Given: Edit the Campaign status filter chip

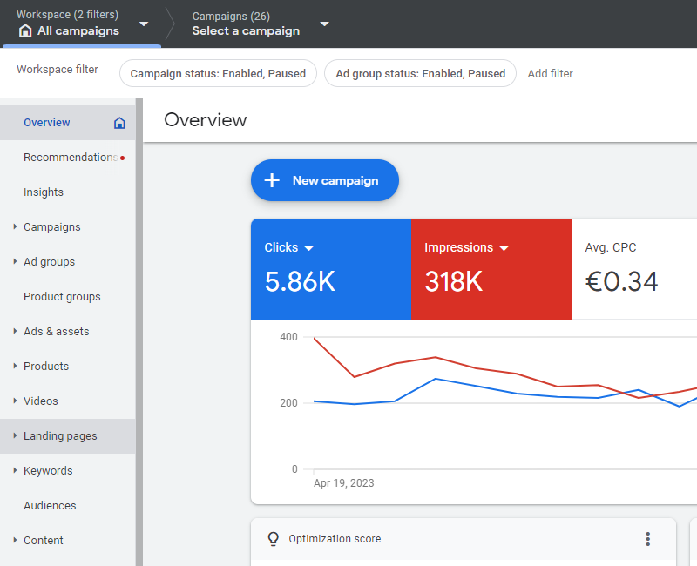Looking at the screenshot, I should click(218, 74).
